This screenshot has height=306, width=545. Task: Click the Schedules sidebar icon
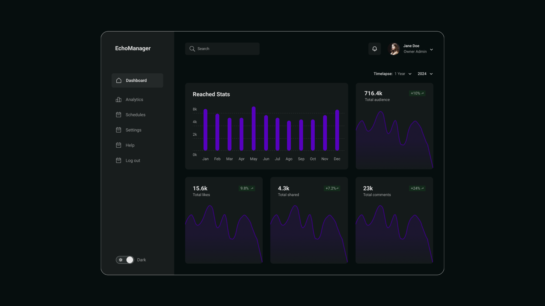tap(119, 115)
